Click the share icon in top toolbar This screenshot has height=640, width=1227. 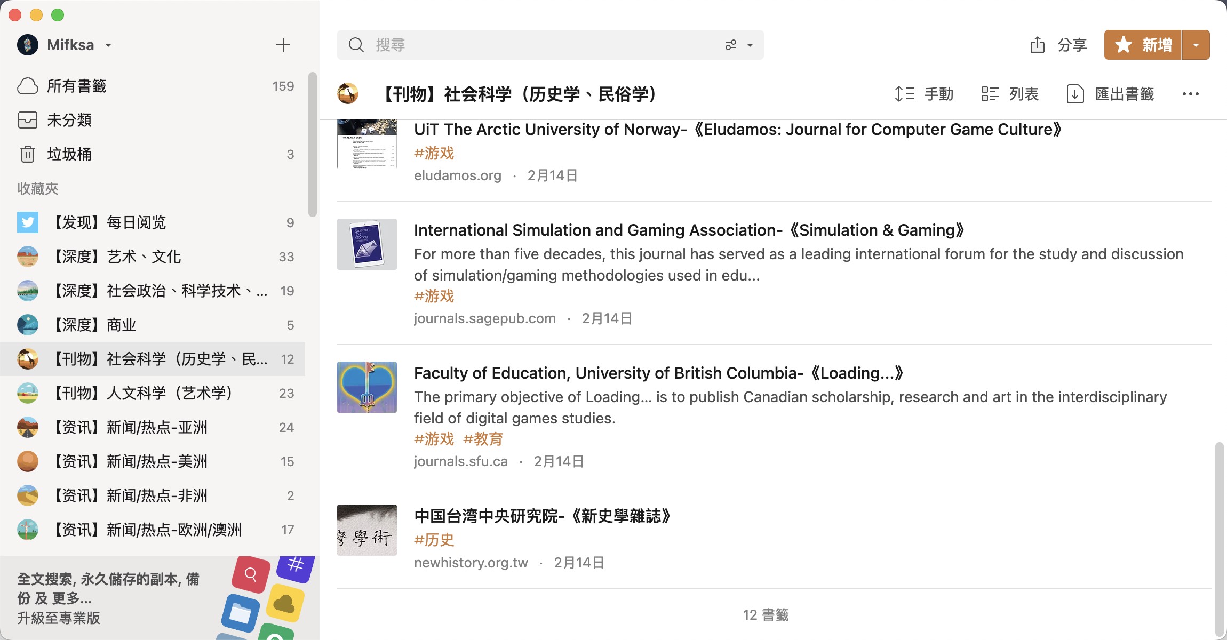coord(1037,45)
